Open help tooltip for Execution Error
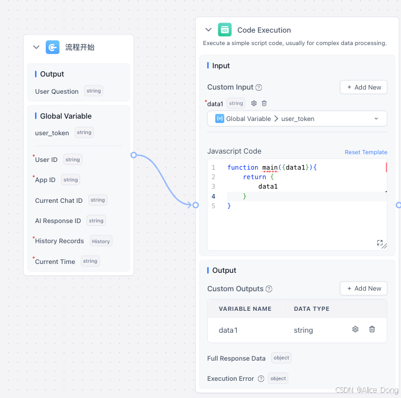The width and height of the screenshot is (401, 398). coord(261,378)
